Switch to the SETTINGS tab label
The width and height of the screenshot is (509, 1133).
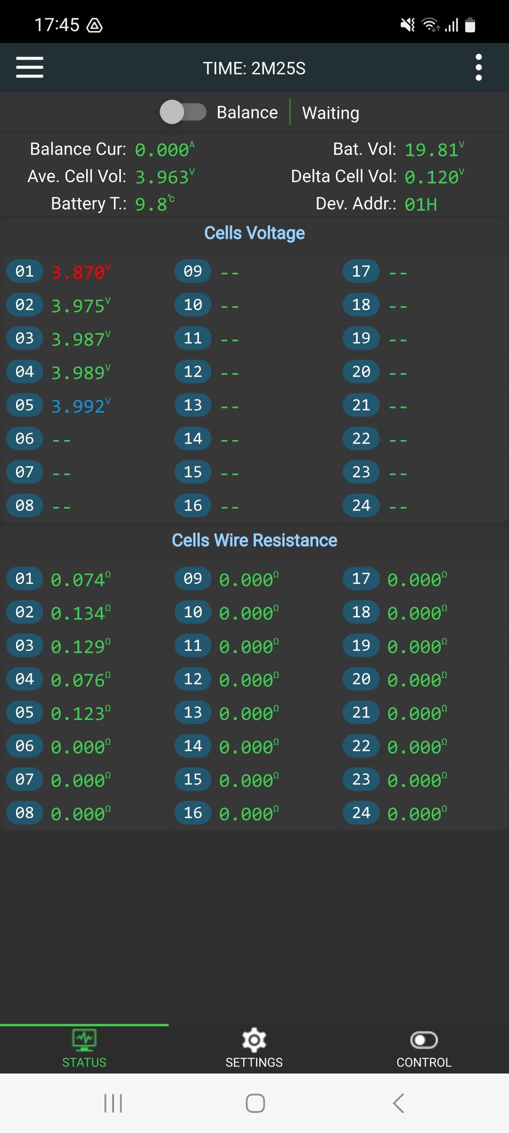coord(254,1063)
